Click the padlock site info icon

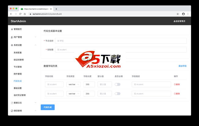tap(30, 14)
